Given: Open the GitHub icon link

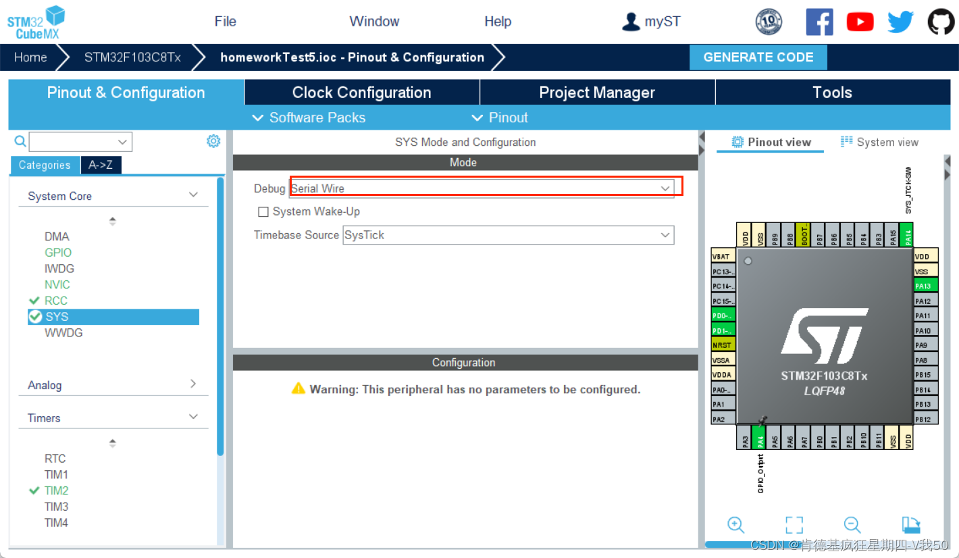Looking at the screenshot, I should coord(941,22).
